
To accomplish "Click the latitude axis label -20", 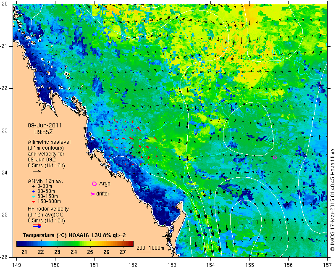I will pos(4,4).
